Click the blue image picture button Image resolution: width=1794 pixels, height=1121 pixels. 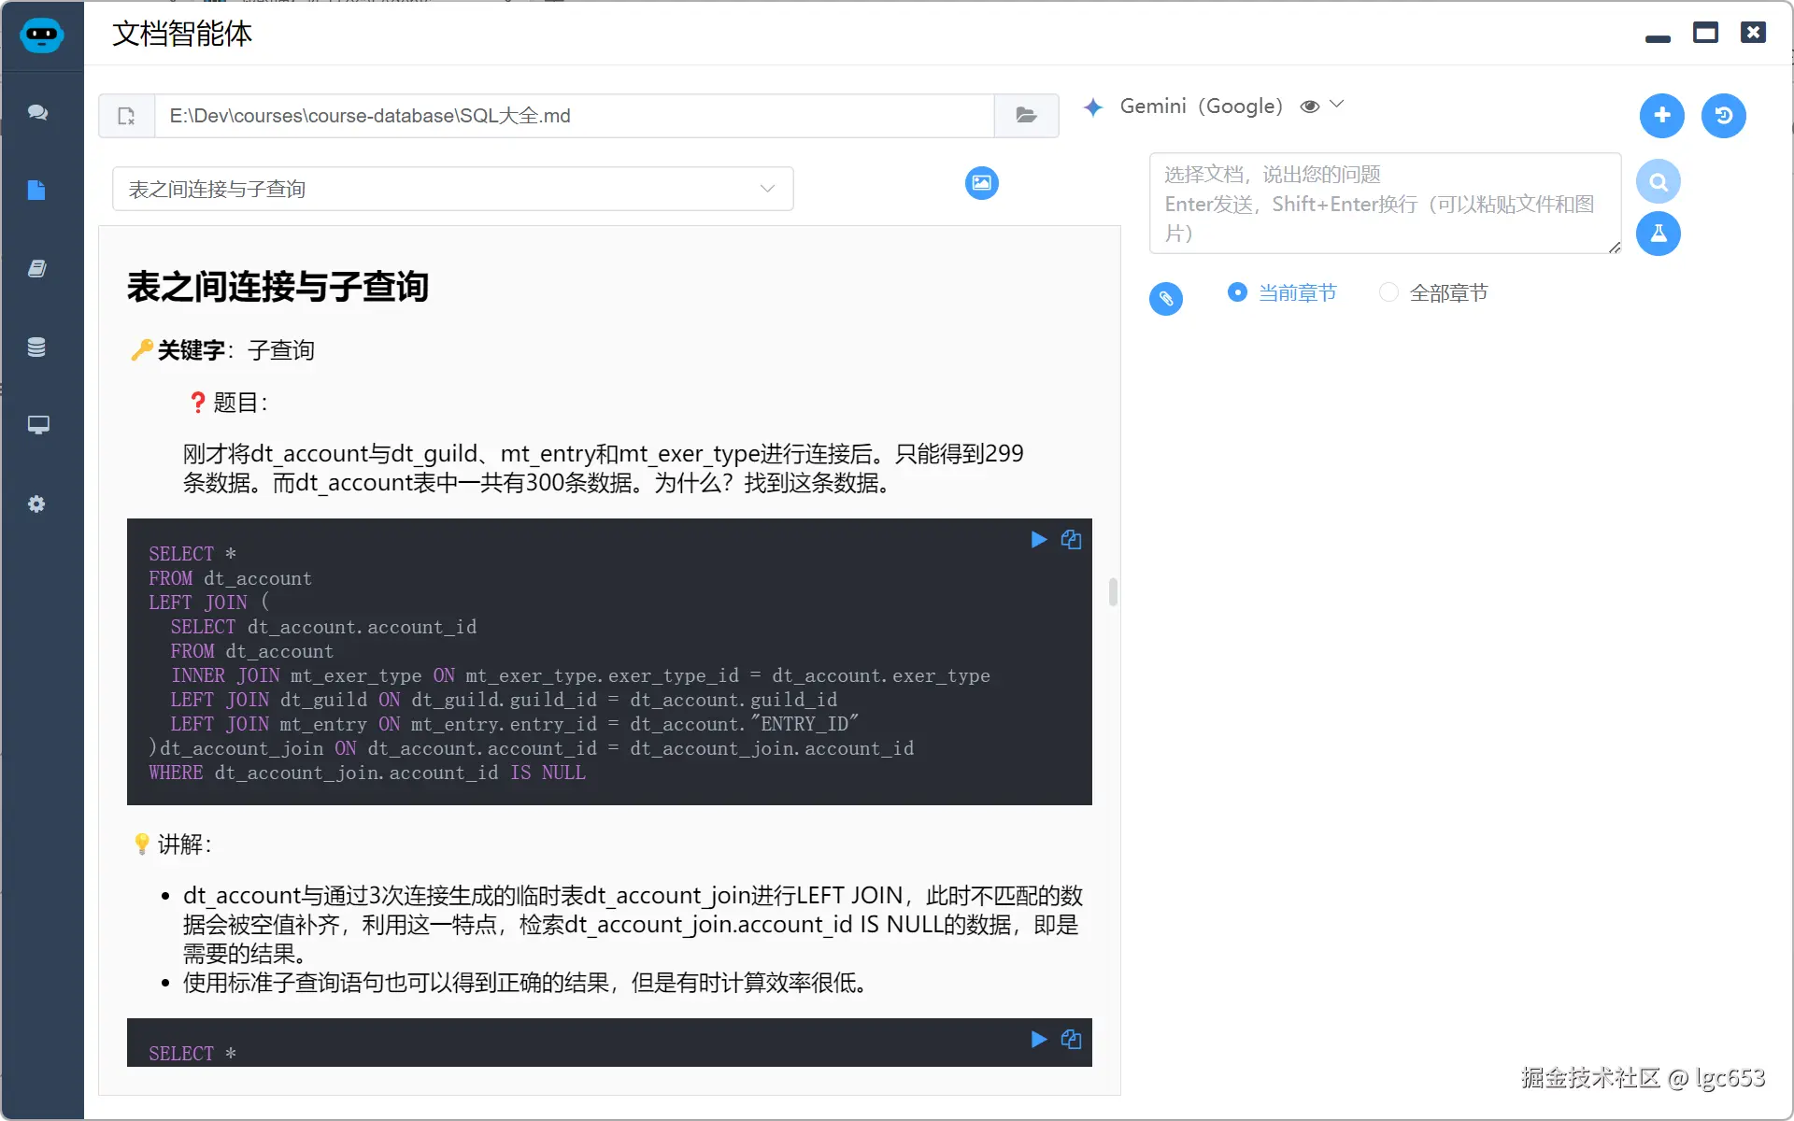pos(981,182)
